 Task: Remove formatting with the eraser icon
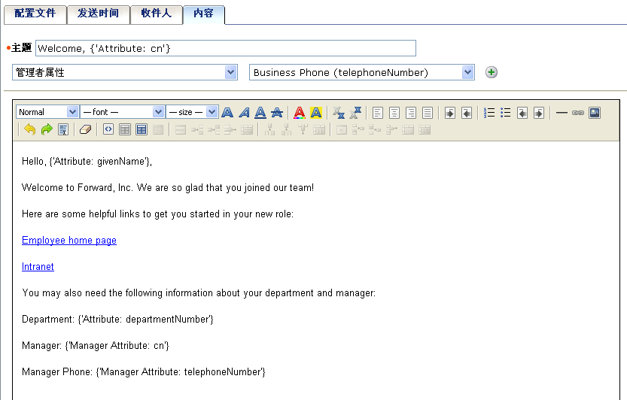coord(86,129)
